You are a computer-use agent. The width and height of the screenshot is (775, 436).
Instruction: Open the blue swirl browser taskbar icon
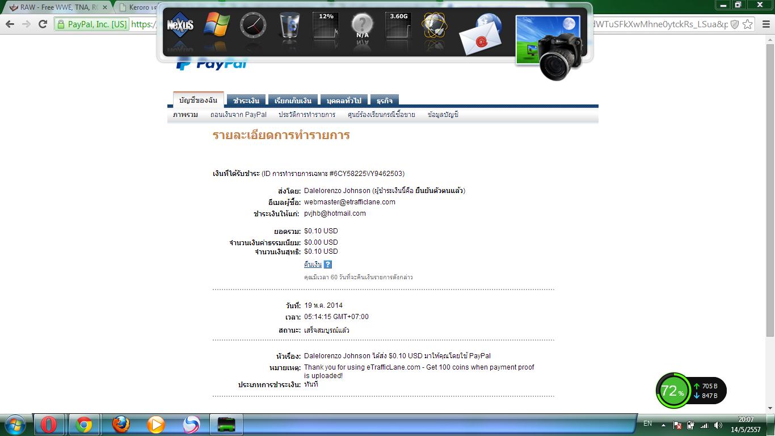tap(191, 425)
